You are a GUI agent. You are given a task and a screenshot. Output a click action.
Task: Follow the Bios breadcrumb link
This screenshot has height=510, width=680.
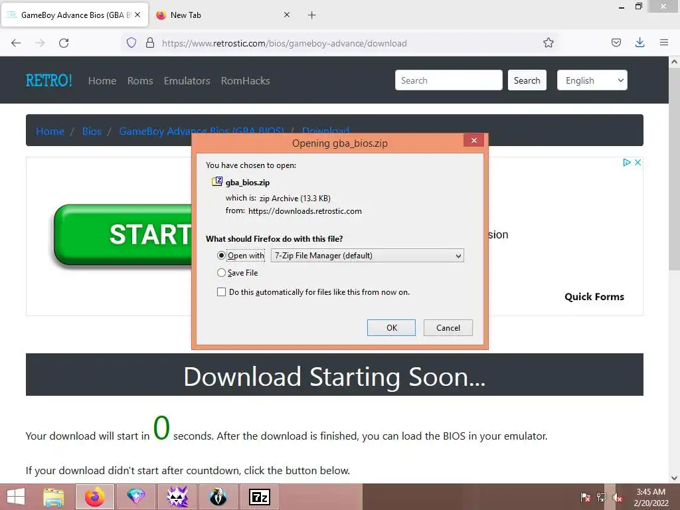pos(92,131)
